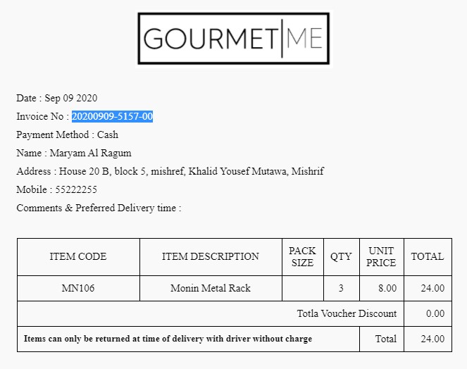This screenshot has width=467, height=369.
Task: Click the PACK SIZE column header
Action: pos(302,256)
